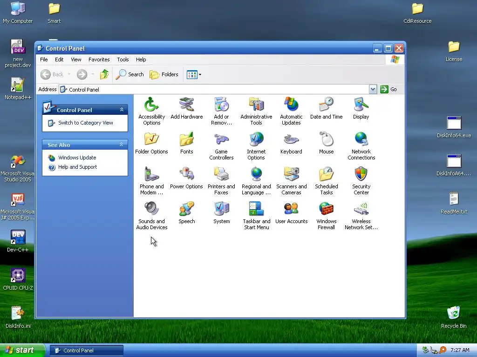The width and height of the screenshot is (477, 357).
Task: Open Keyboard settings
Action: click(291, 143)
